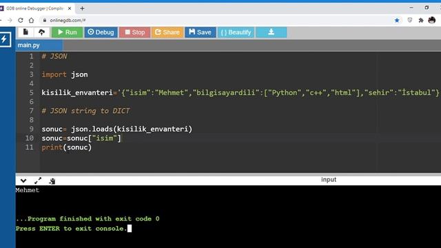This screenshot has width=441, height=248.
Task: Open a new browser tab
Action: [x=82, y=8]
